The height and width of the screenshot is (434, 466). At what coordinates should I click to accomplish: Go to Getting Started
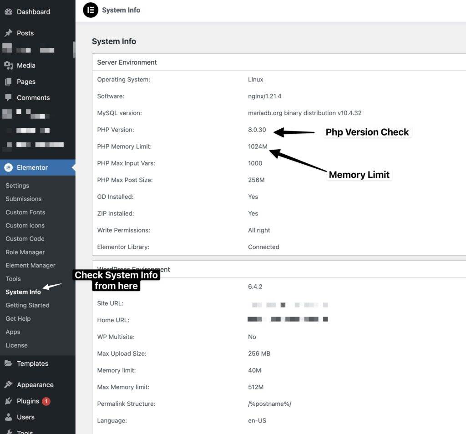pos(27,305)
